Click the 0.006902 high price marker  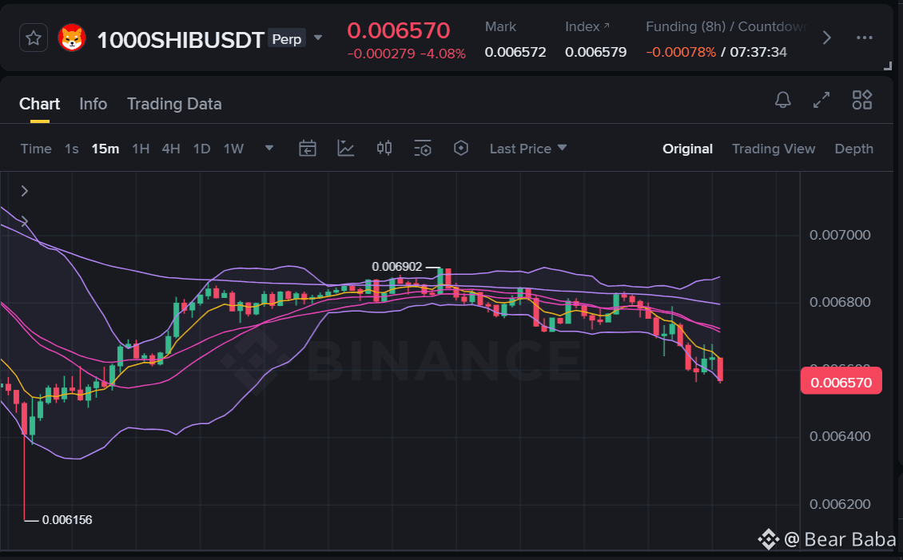[x=397, y=267]
